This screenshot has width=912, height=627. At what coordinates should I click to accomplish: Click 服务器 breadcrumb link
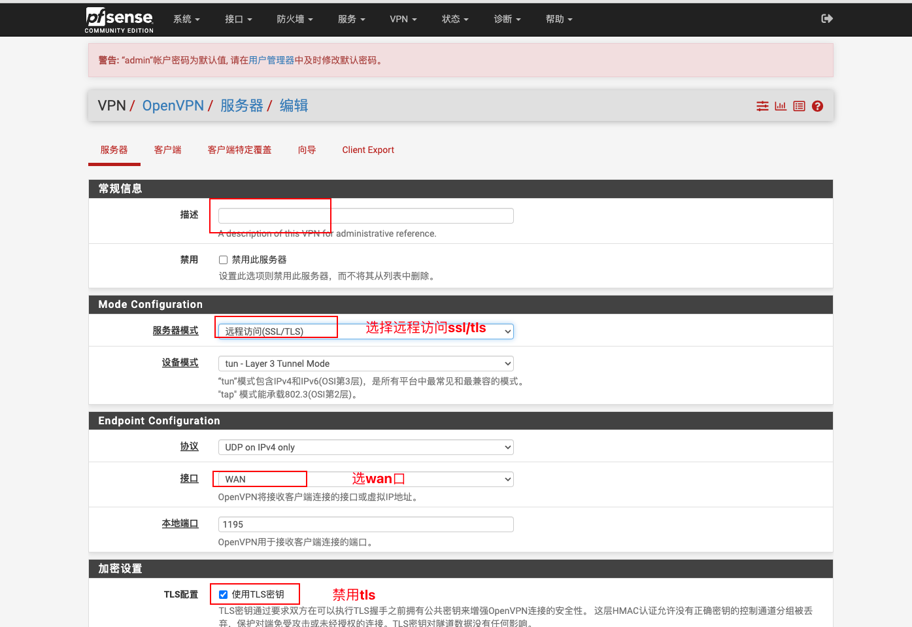click(x=242, y=106)
